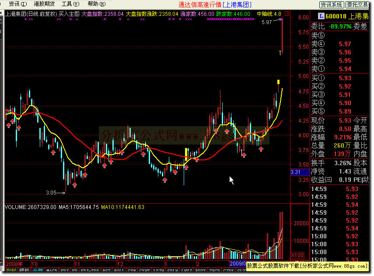
Task: Click the 买② price 5.92
Action: pyautogui.click(x=345, y=86)
